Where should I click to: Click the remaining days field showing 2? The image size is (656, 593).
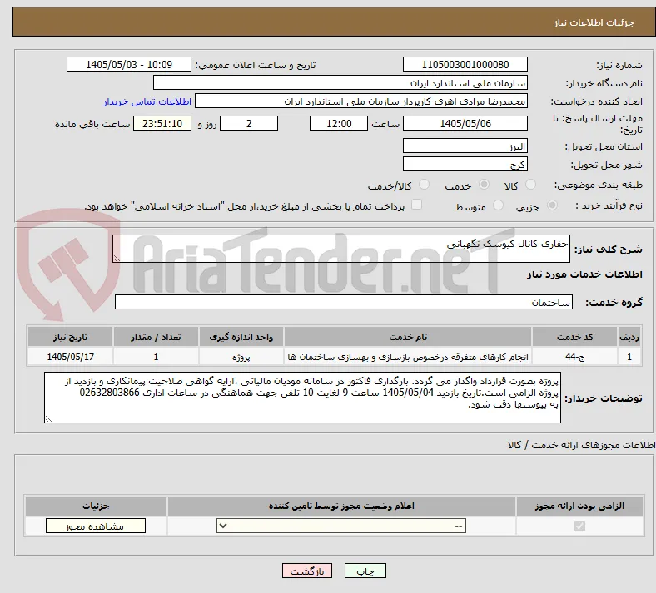pos(249,123)
